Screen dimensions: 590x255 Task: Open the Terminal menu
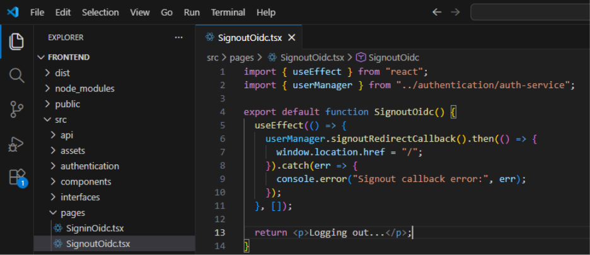click(228, 12)
